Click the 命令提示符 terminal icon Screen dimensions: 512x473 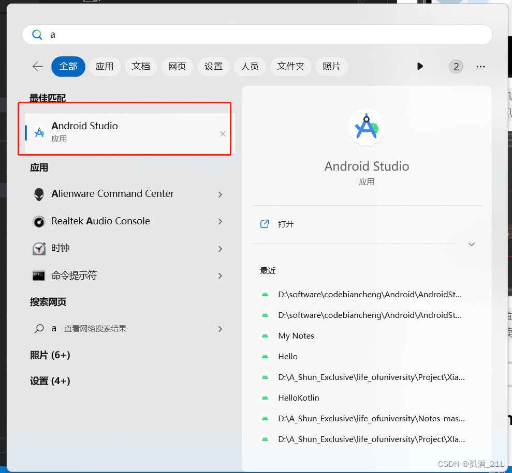point(38,276)
